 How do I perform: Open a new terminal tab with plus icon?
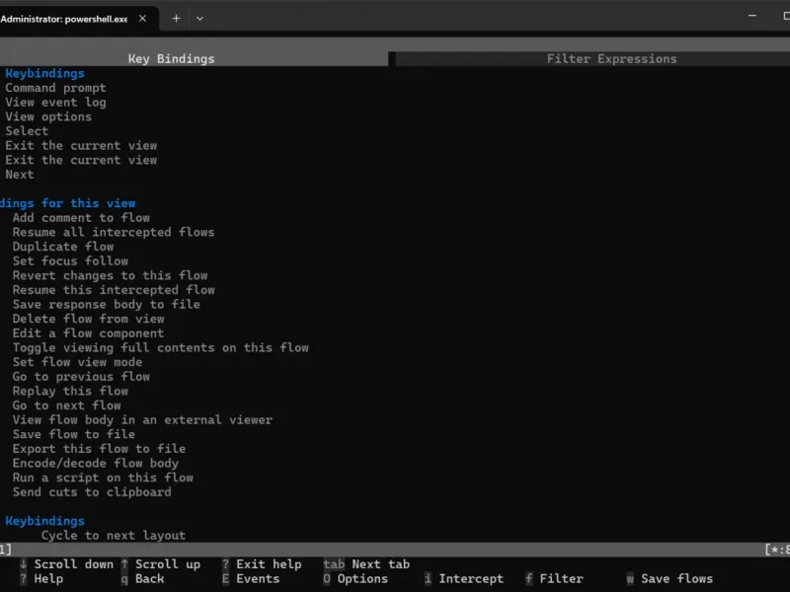tap(176, 19)
